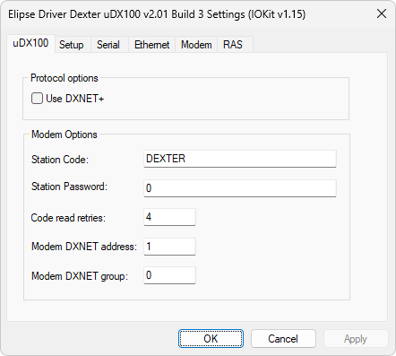Open the Setup tab
Image resolution: width=396 pixels, height=356 pixels.
(x=72, y=45)
